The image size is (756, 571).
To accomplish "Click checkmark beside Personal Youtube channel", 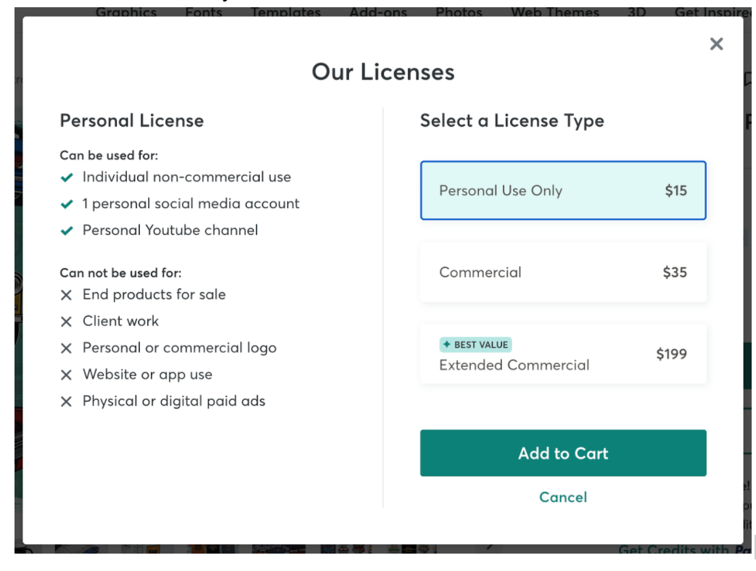I will coord(67,230).
